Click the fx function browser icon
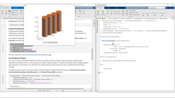Screen dimensions: 175x98 [99, 73]
